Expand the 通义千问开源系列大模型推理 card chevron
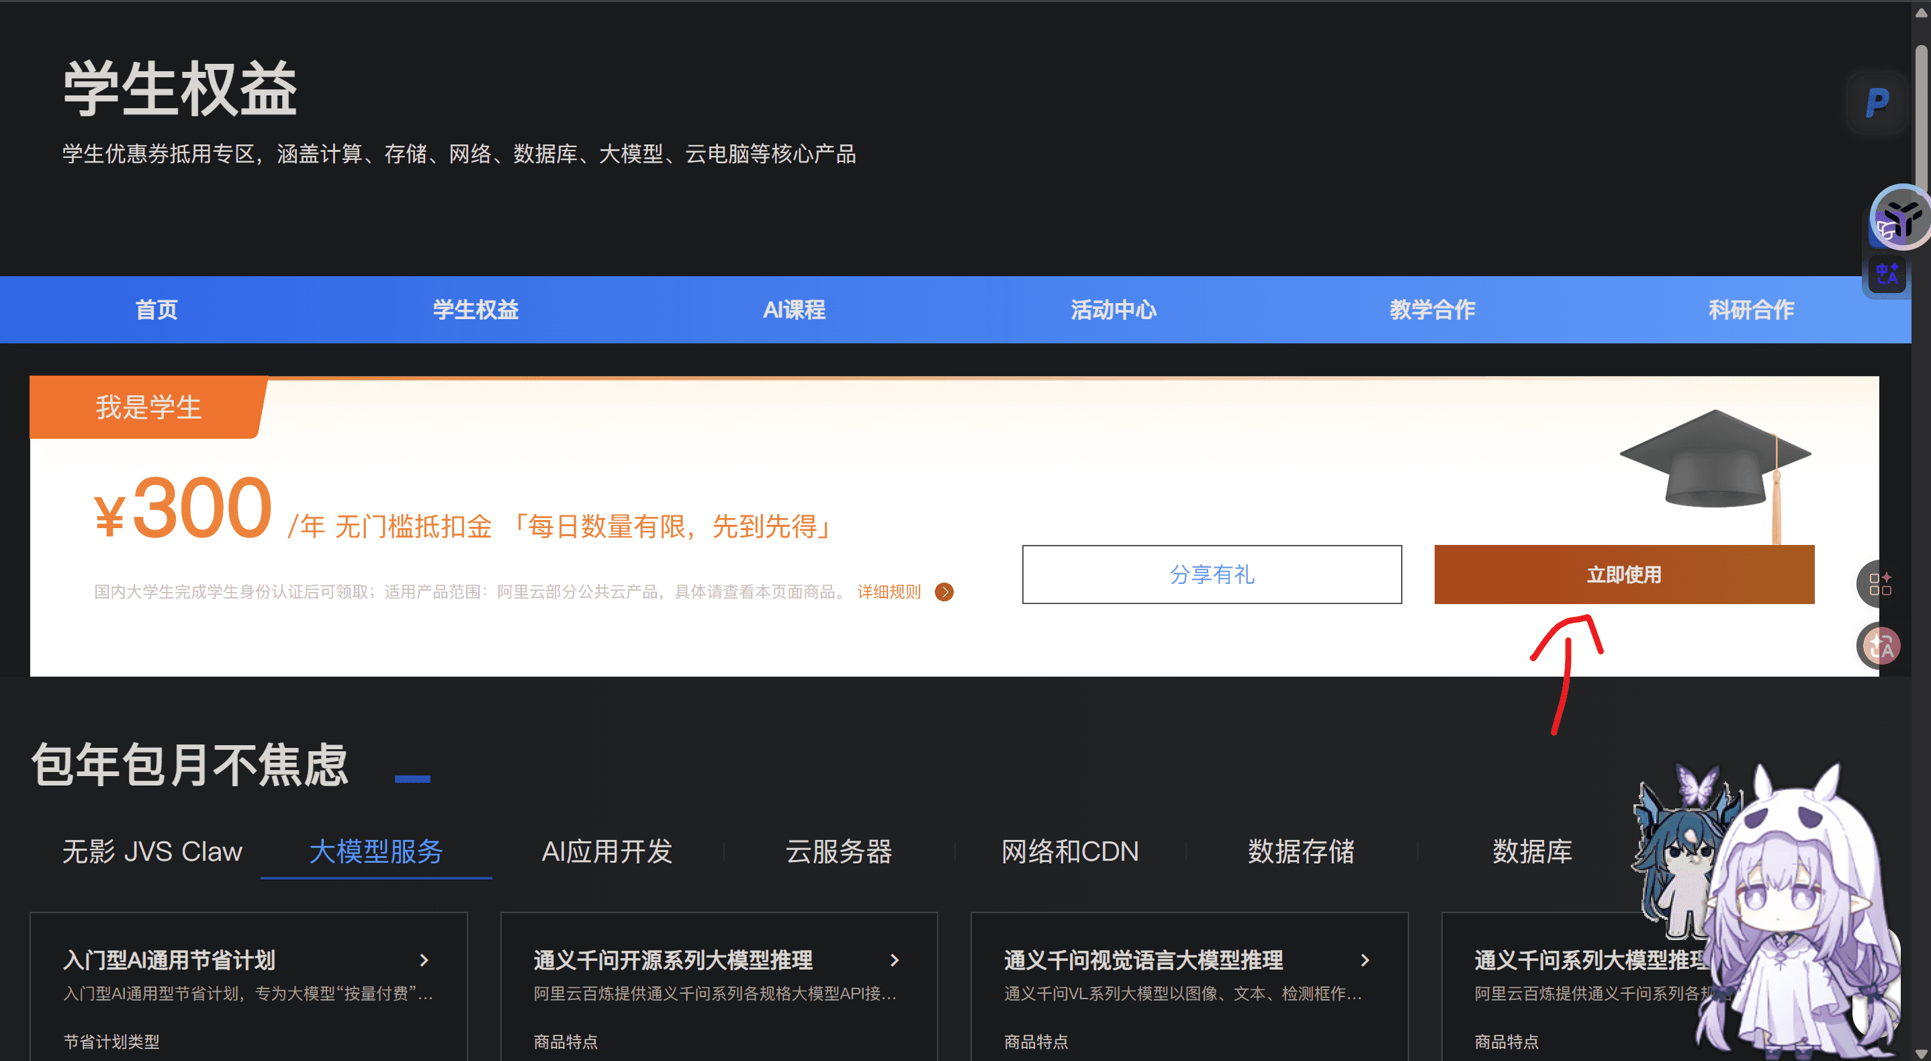Viewport: 1931px width, 1061px height. point(894,960)
